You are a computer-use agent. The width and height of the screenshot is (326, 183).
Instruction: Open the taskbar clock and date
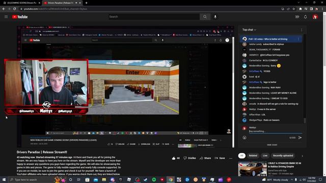311,179
